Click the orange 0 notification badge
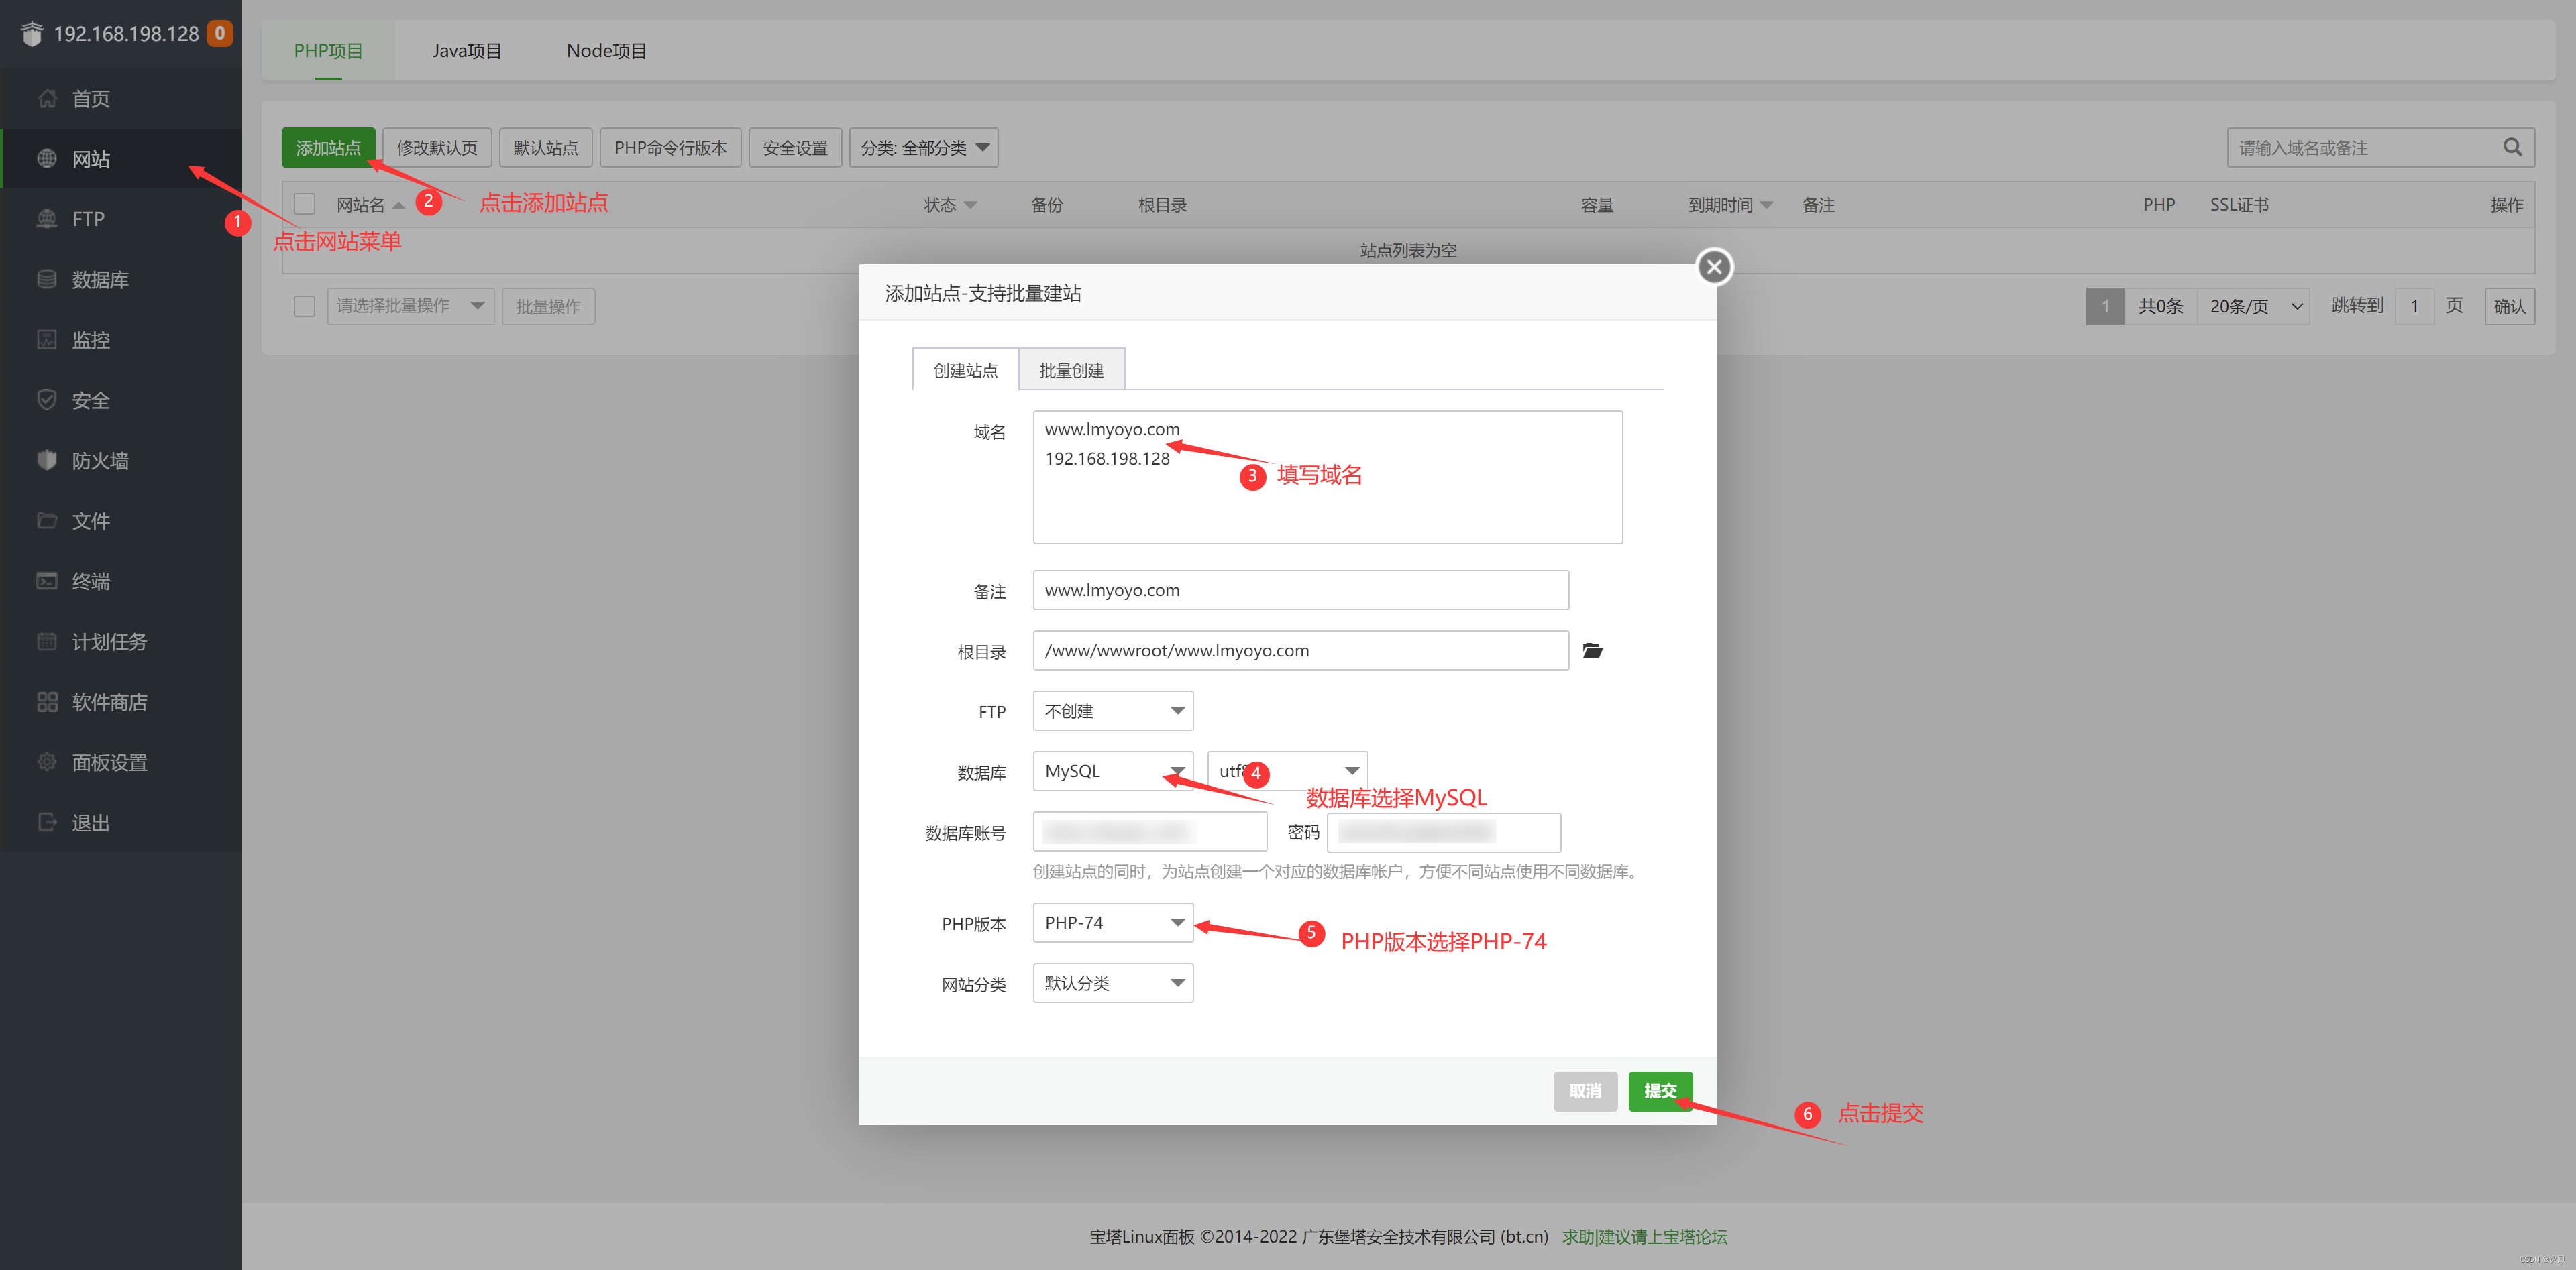Viewport: 2576px width, 1270px height. tap(220, 33)
